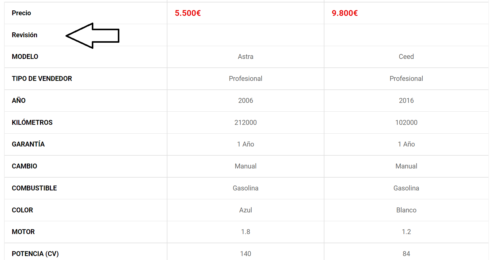Click the Precio row label
The image size is (501, 260).
(x=21, y=13)
